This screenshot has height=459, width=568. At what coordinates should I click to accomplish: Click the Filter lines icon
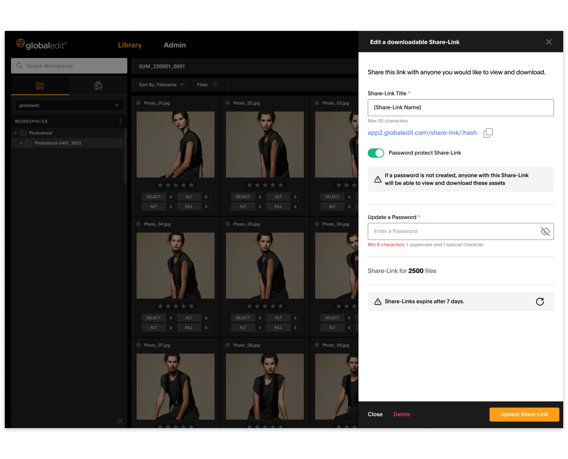tap(214, 85)
